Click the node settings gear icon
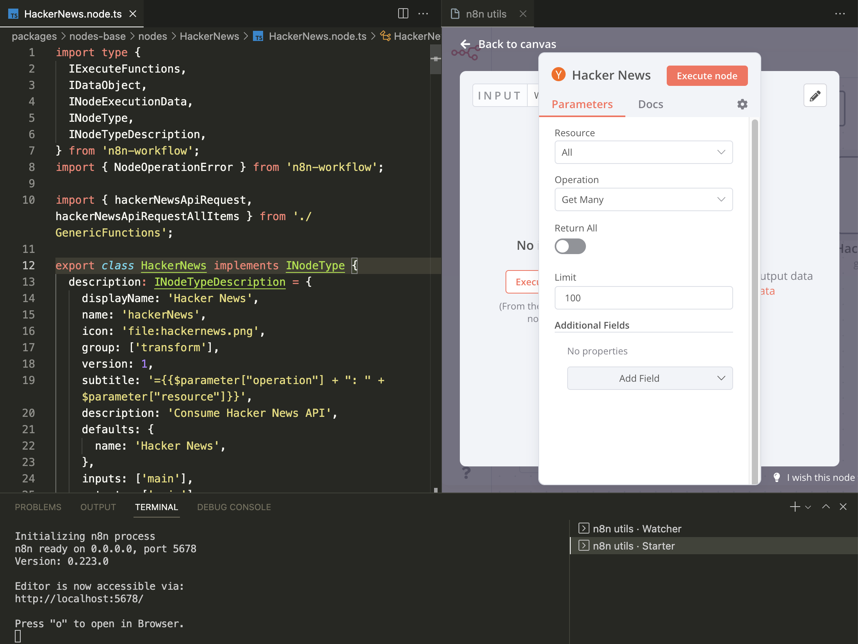The width and height of the screenshot is (858, 644). (742, 104)
